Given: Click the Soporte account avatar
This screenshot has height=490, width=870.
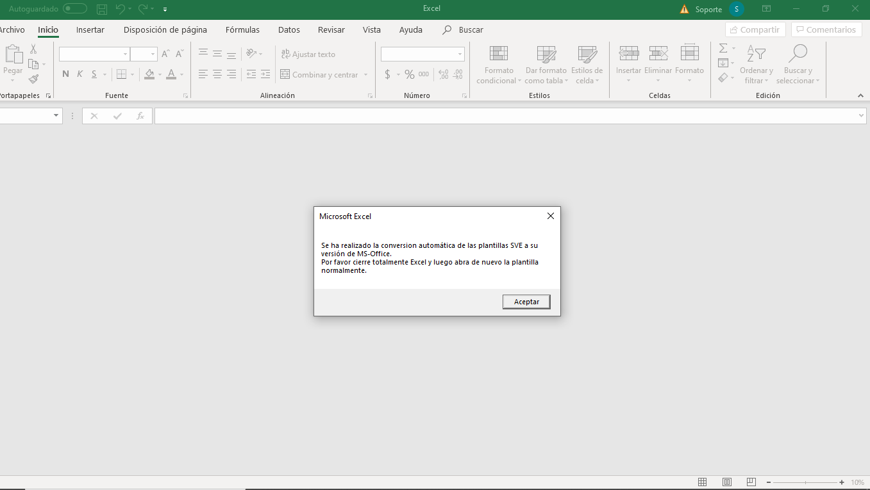Looking at the screenshot, I should [x=737, y=9].
